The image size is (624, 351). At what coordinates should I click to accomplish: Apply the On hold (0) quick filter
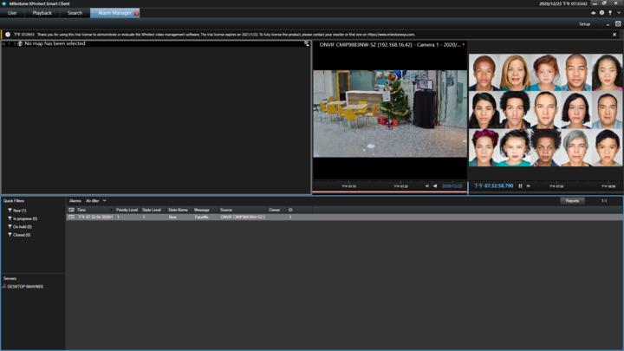tap(21, 227)
